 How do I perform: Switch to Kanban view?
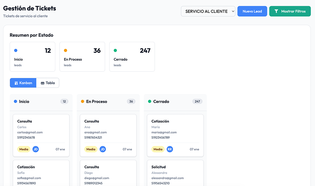pos(23,83)
